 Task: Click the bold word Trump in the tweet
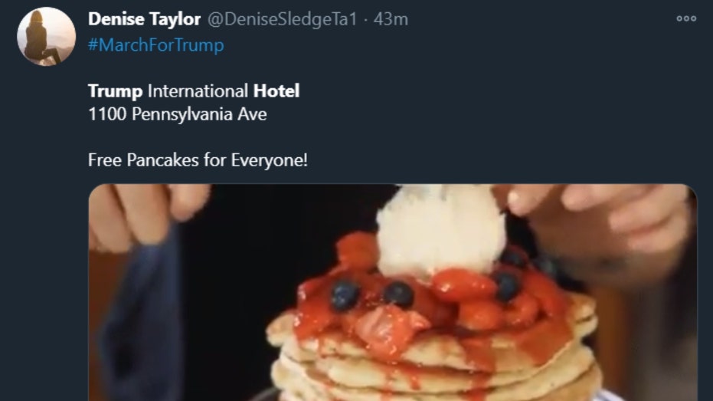pyautogui.click(x=115, y=91)
